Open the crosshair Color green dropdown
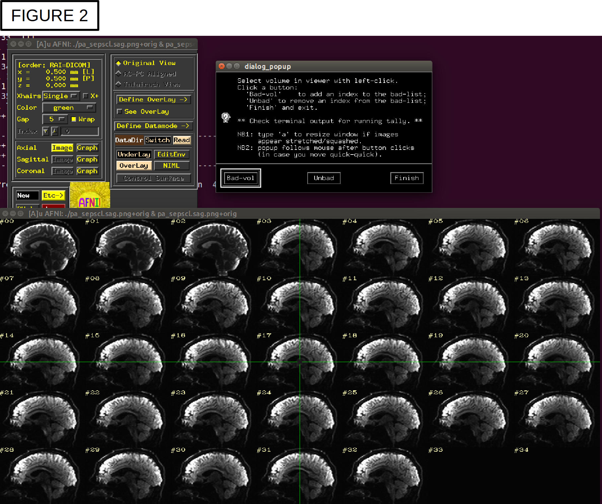 [69, 108]
